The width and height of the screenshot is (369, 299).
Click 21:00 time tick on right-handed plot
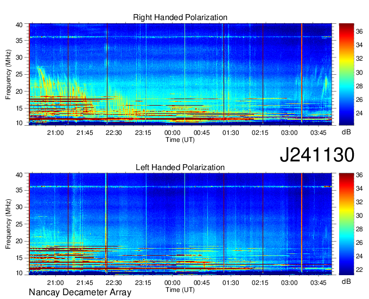[55, 133]
